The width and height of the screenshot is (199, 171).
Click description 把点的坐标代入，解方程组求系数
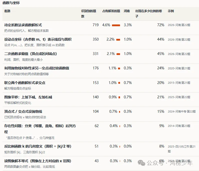tap(26, 31)
